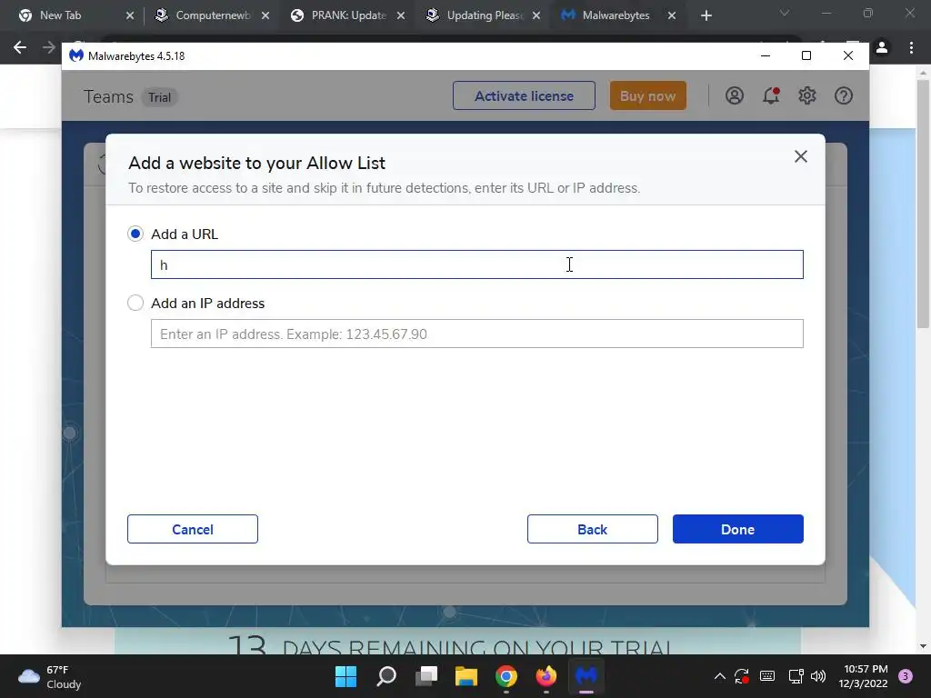Click the Malwarebytes taskbar icon
Screen dimensions: 931x698
586,676
